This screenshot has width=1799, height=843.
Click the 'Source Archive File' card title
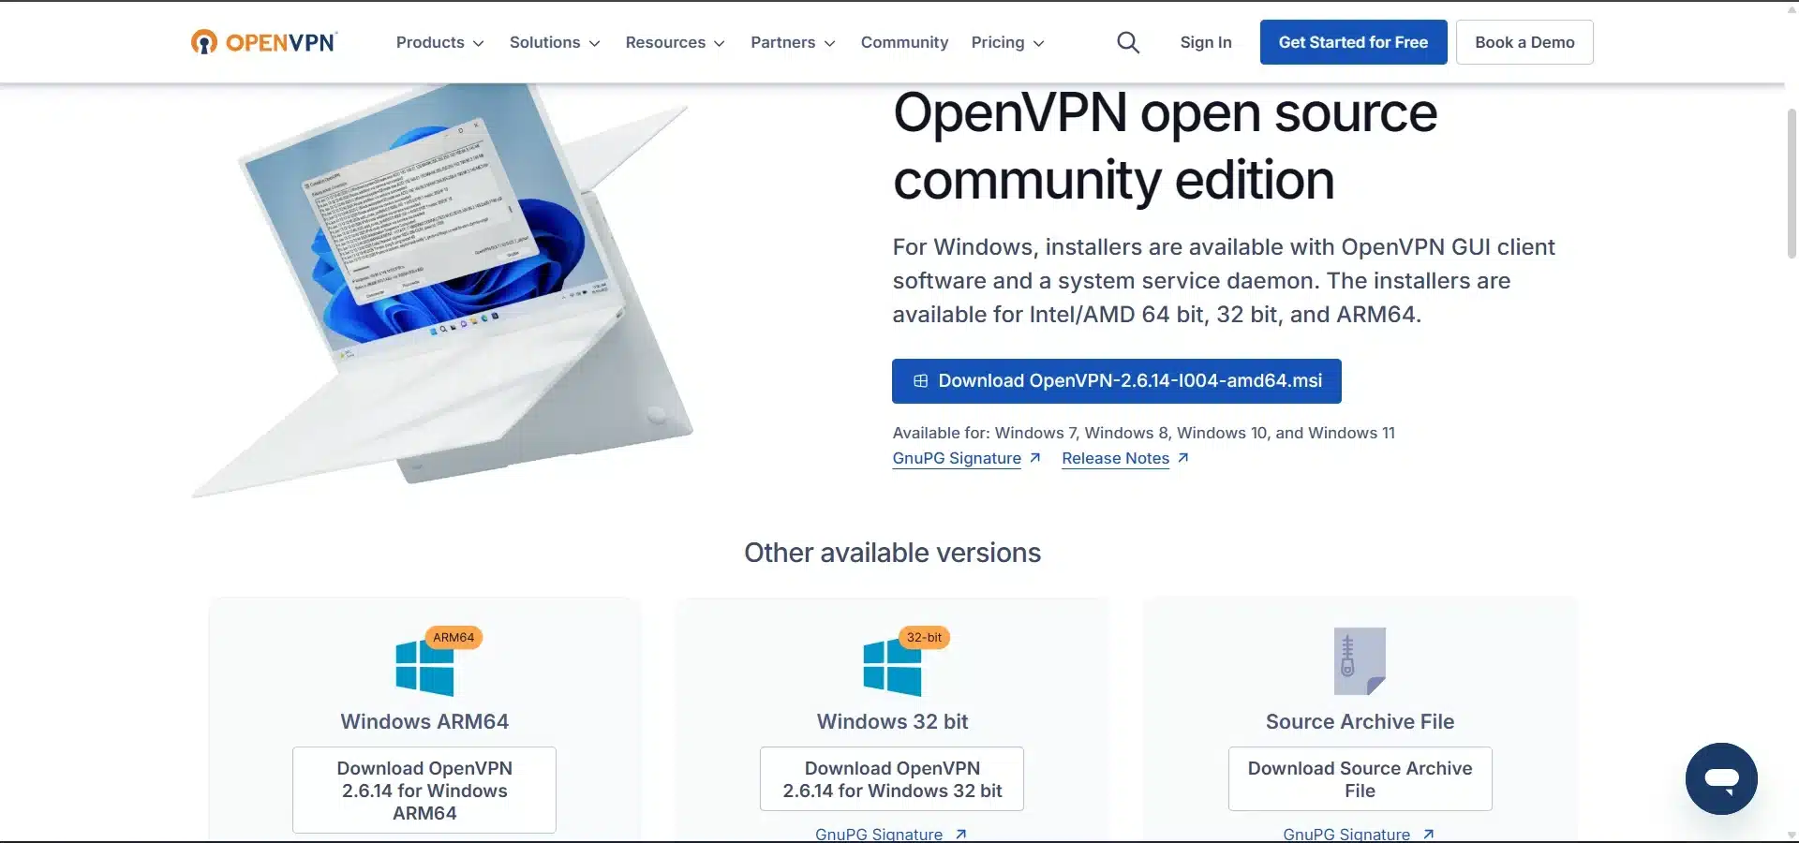1360,721
